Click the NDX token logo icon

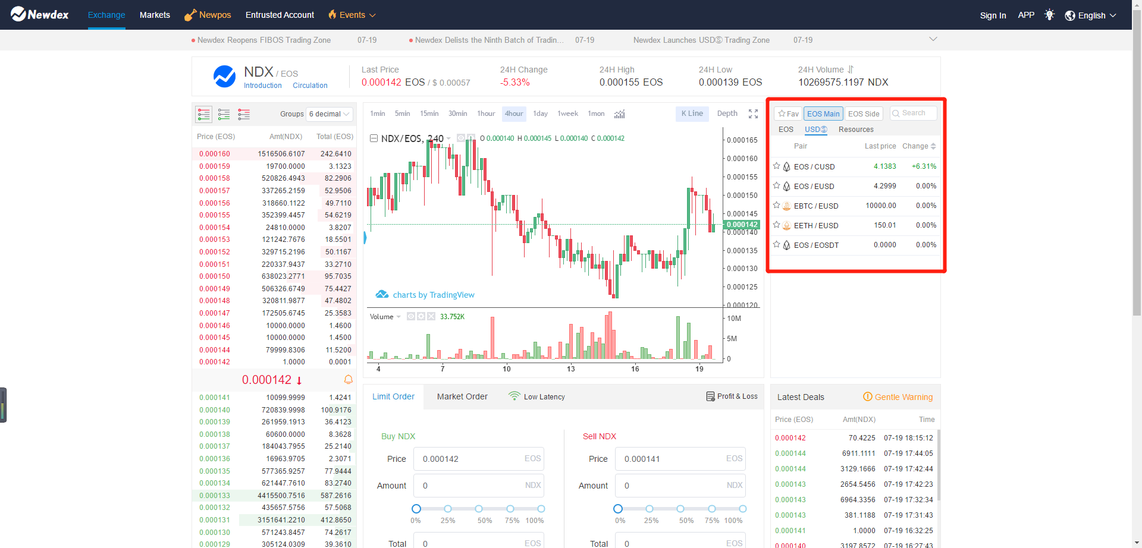224,77
